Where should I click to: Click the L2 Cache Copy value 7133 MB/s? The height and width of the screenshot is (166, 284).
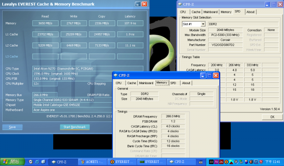(x=102, y=45)
